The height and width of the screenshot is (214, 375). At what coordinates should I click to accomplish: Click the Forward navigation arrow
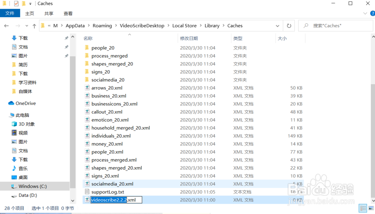(x=18, y=26)
